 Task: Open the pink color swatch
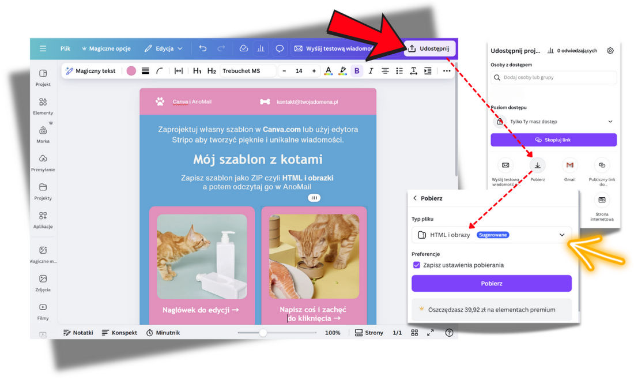point(131,71)
